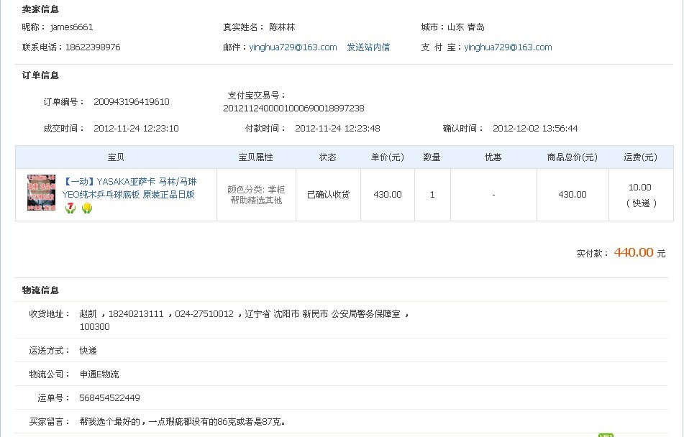
Task: Click the contact phone 18622398976
Action: tap(93, 47)
